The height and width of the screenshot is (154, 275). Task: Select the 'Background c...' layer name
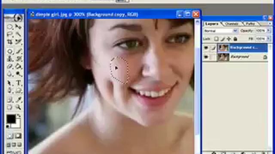(244, 47)
